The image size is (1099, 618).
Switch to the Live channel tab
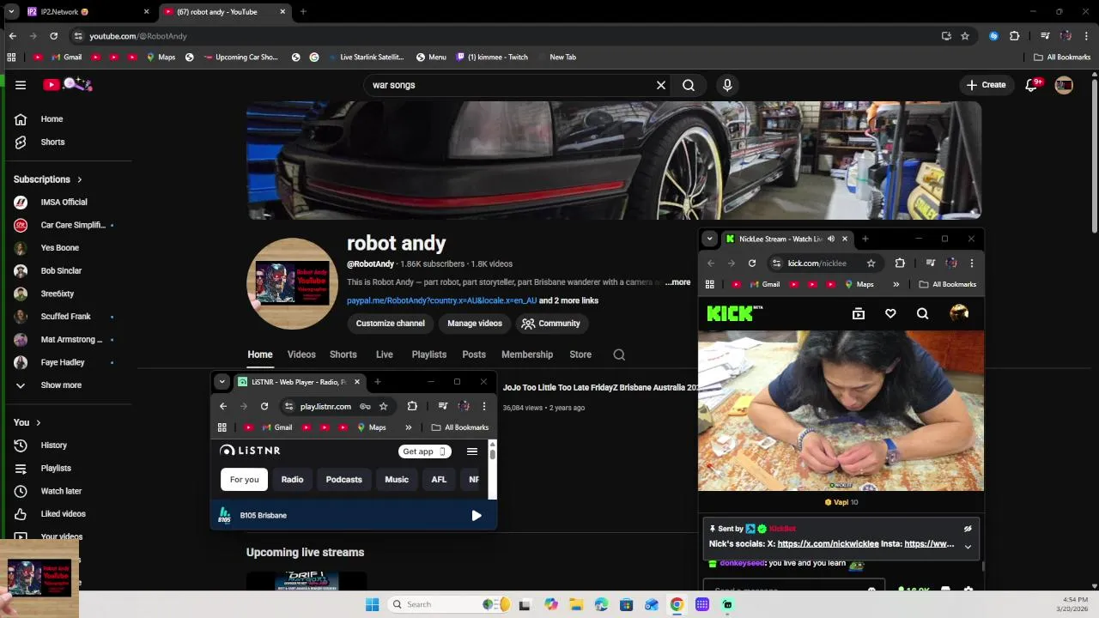384,354
